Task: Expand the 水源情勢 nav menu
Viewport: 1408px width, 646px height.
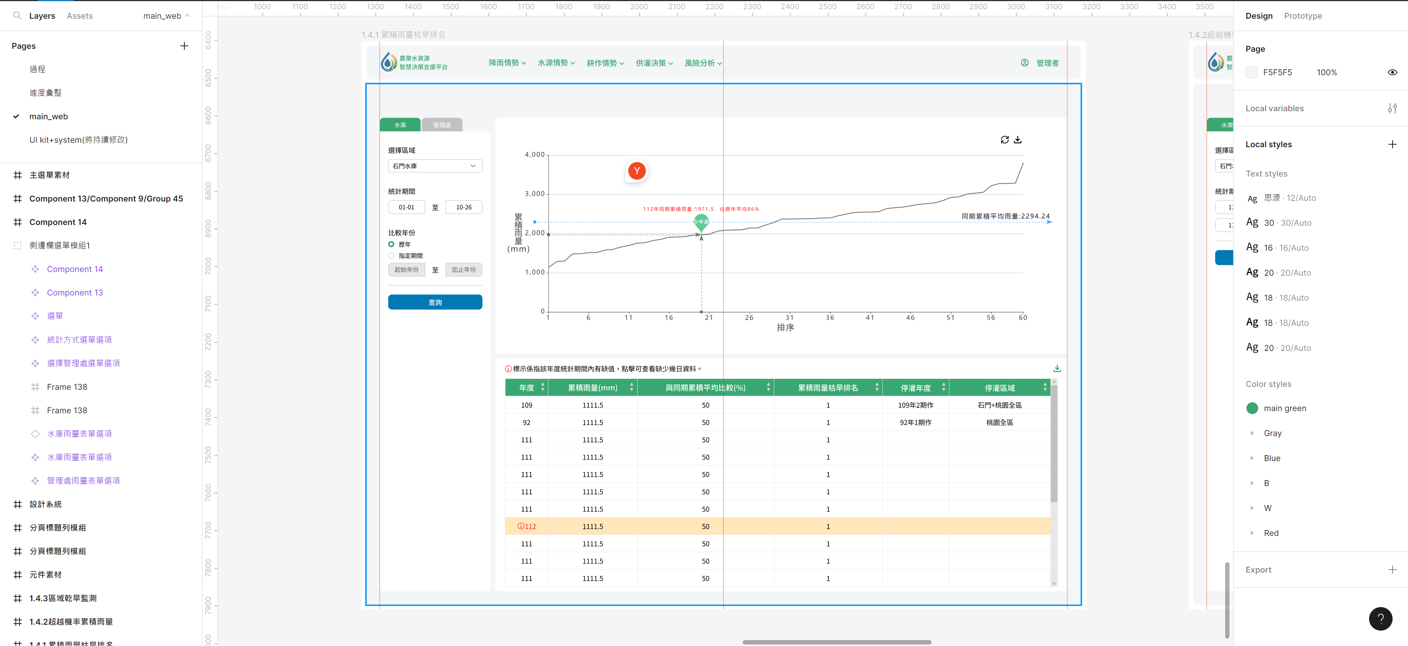Action: click(x=556, y=63)
